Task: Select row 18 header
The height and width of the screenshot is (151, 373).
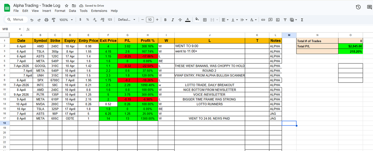Action: pyautogui.click(x=5, y=123)
